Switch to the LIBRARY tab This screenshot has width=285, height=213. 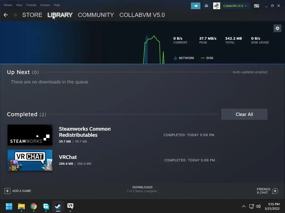point(60,15)
